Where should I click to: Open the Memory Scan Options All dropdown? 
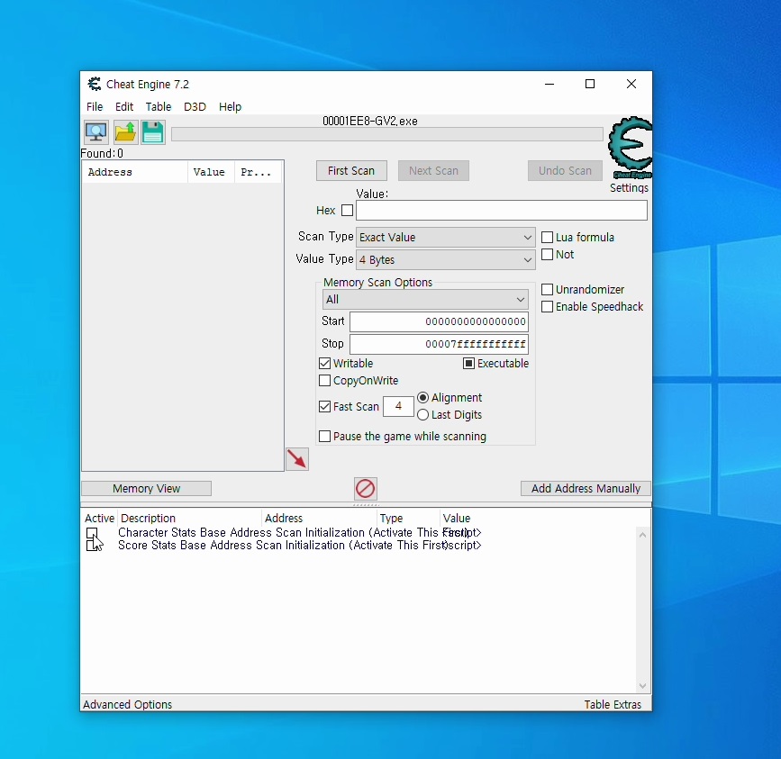(x=425, y=300)
